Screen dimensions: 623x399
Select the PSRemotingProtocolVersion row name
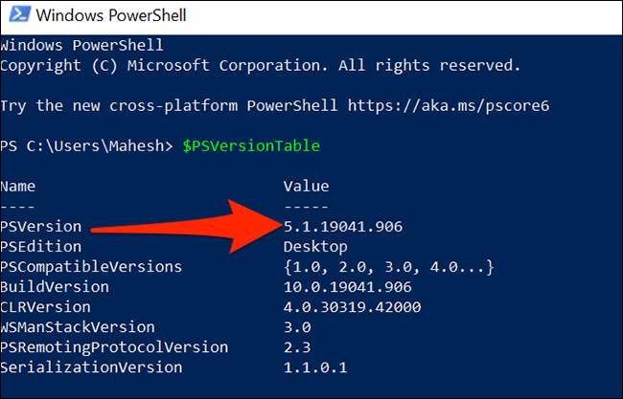point(114,347)
